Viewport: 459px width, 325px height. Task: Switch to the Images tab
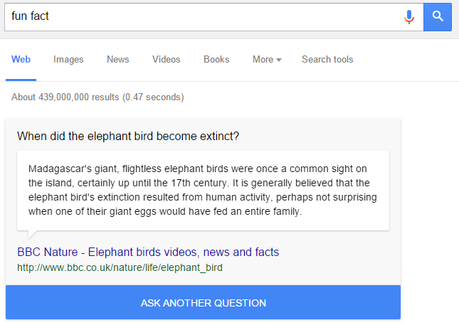(68, 60)
